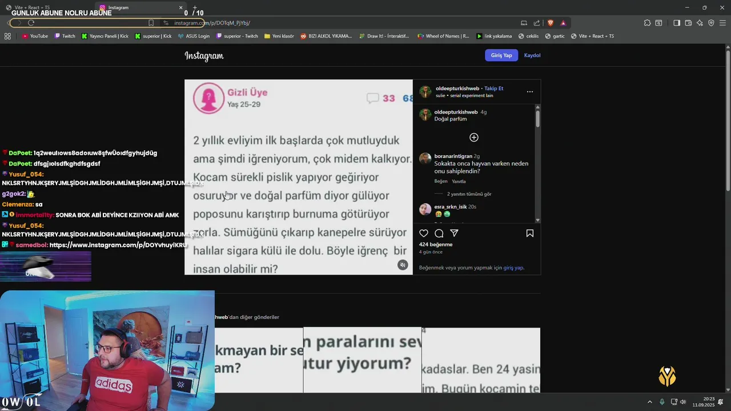This screenshot has width=731, height=411.
Task: Open BIZI ALKOL YIKAMA bookmark
Action: pos(326,36)
